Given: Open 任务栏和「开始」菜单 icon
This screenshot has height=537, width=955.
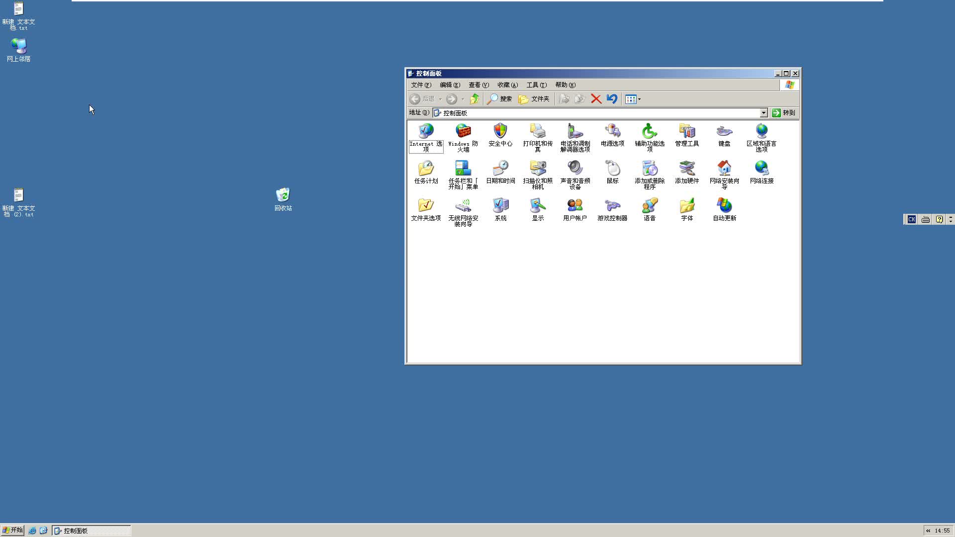Looking at the screenshot, I should point(463,175).
